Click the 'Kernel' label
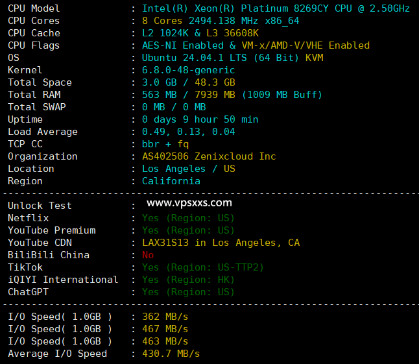Viewport: 419px width, 364px height. pos(25,70)
